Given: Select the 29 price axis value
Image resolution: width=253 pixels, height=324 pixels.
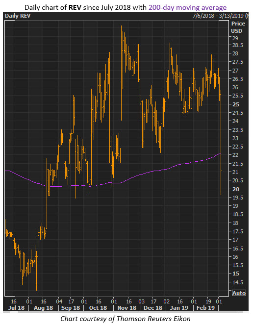Looking at the screenshot, I should (x=235, y=38).
